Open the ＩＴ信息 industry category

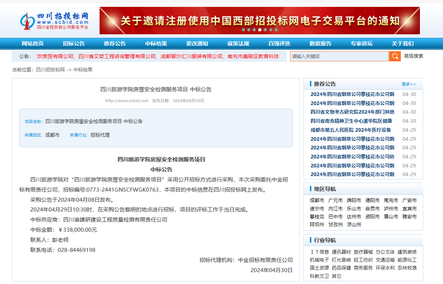pos(319,252)
